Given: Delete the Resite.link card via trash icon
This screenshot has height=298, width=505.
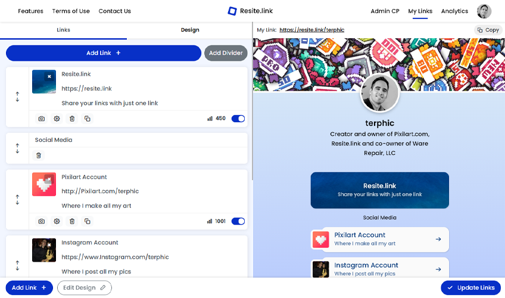Looking at the screenshot, I should [x=72, y=119].
